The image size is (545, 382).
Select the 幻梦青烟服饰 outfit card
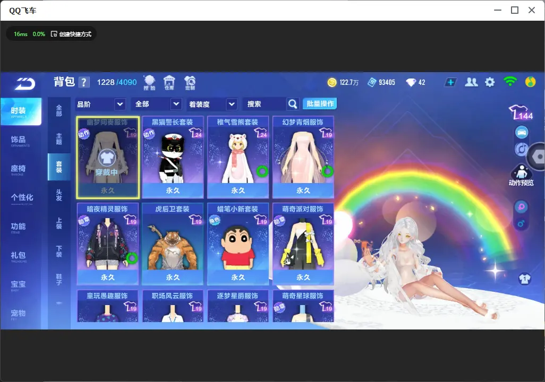[303, 158]
